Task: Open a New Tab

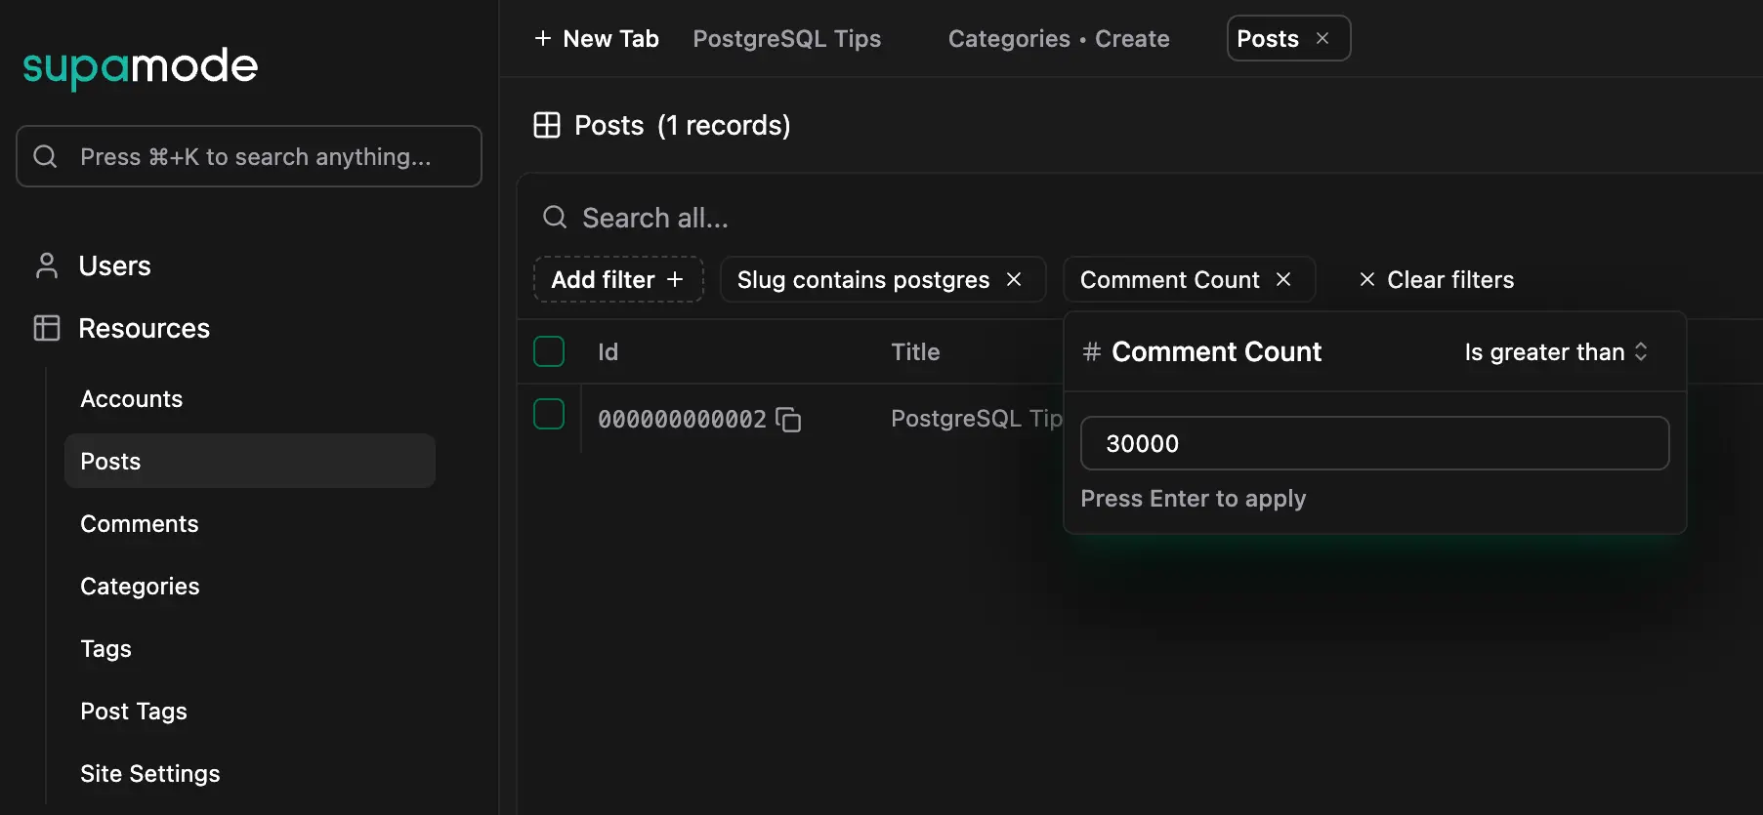Action: [597, 38]
